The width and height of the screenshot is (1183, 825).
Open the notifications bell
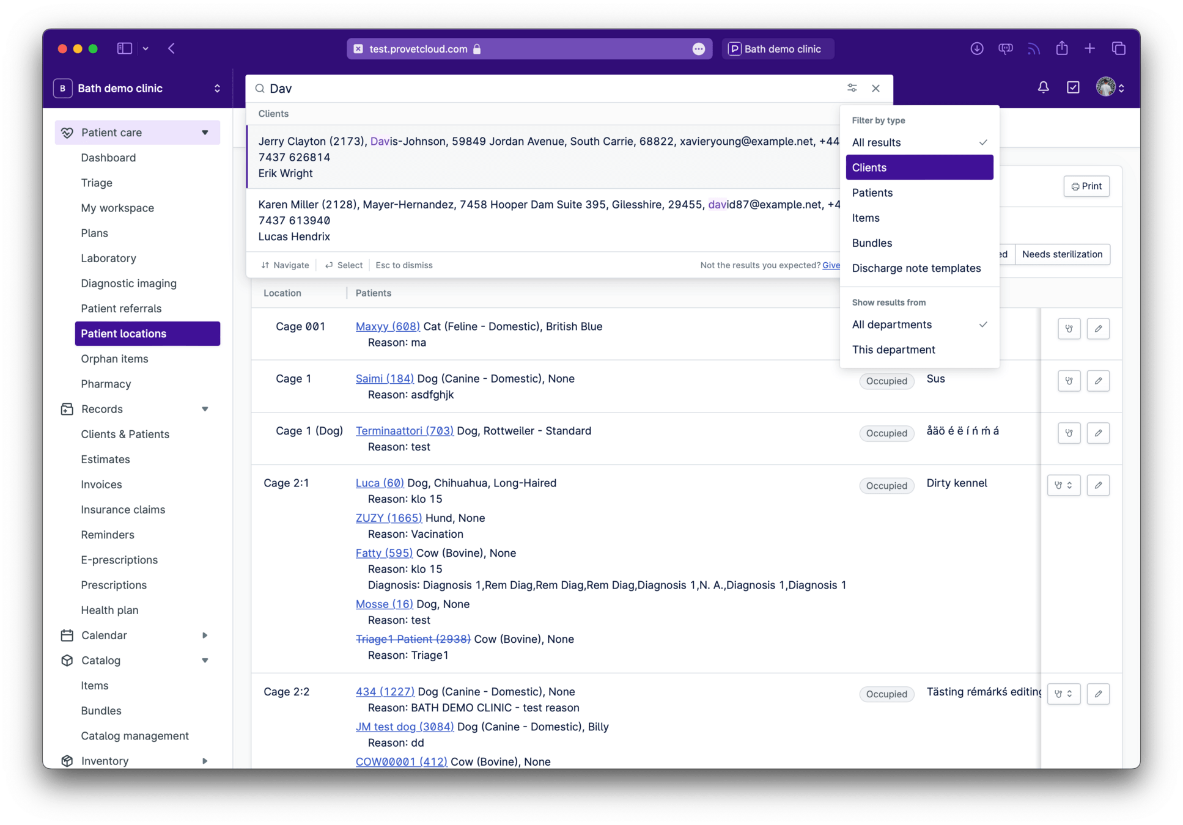tap(1043, 87)
